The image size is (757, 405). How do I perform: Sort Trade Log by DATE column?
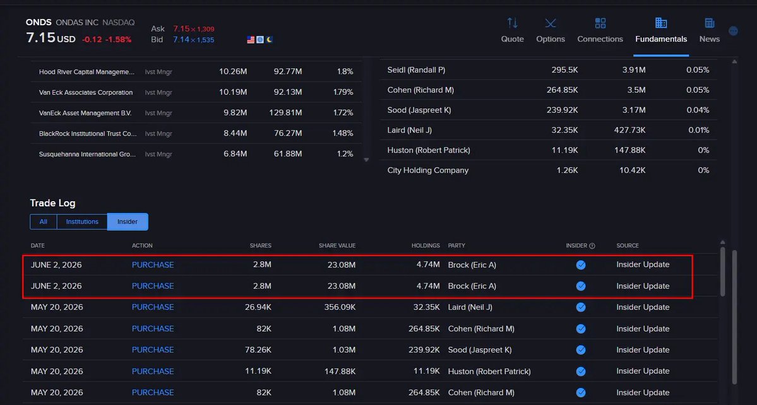(x=38, y=246)
